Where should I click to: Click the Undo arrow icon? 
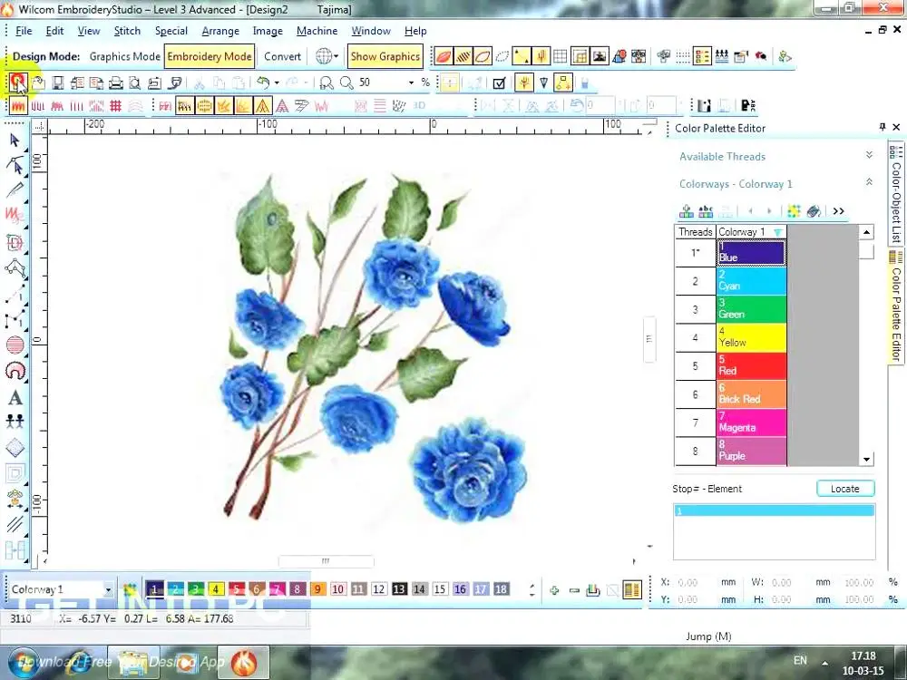pos(262,83)
